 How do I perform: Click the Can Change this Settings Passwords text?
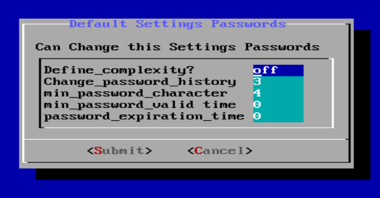coord(178,47)
